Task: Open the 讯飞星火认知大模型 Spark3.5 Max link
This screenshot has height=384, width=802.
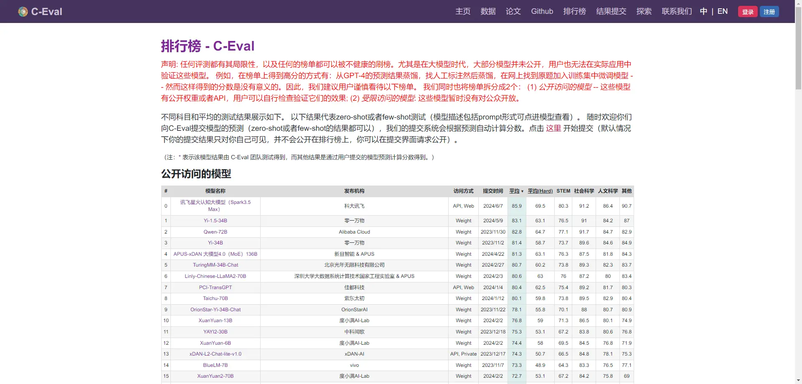Action: [215, 206]
